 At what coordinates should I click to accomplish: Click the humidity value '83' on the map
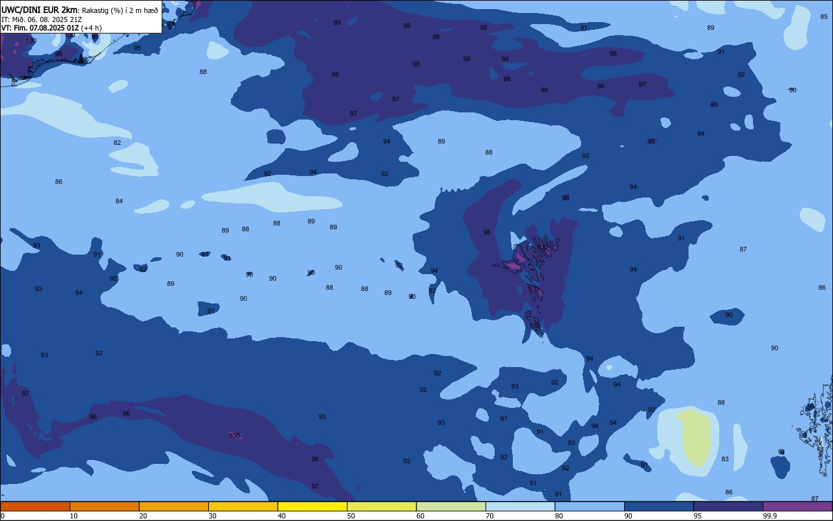pyautogui.click(x=725, y=459)
